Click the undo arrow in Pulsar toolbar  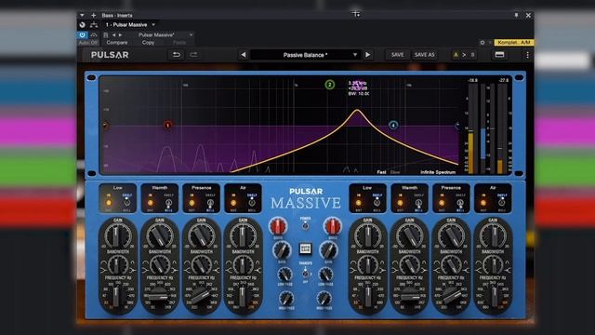[176, 55]
